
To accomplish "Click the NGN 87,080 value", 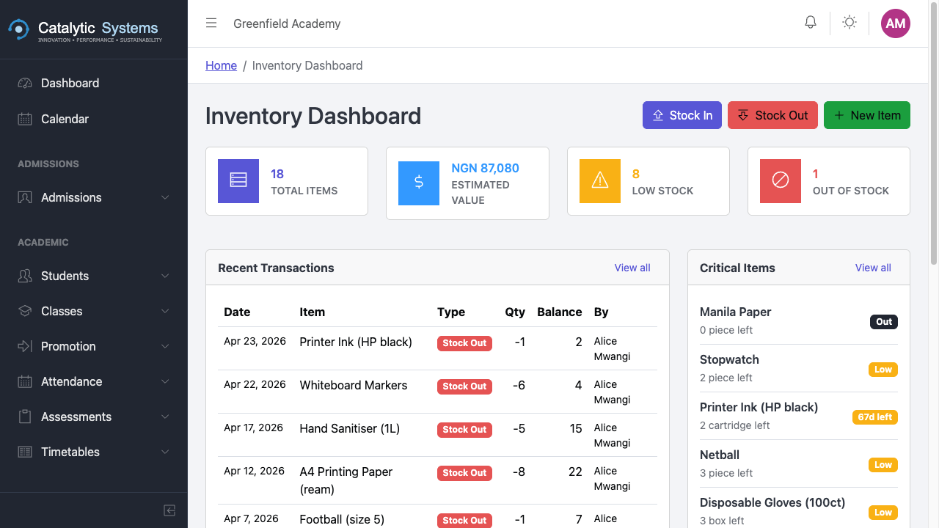I will [x=485, y=168].
